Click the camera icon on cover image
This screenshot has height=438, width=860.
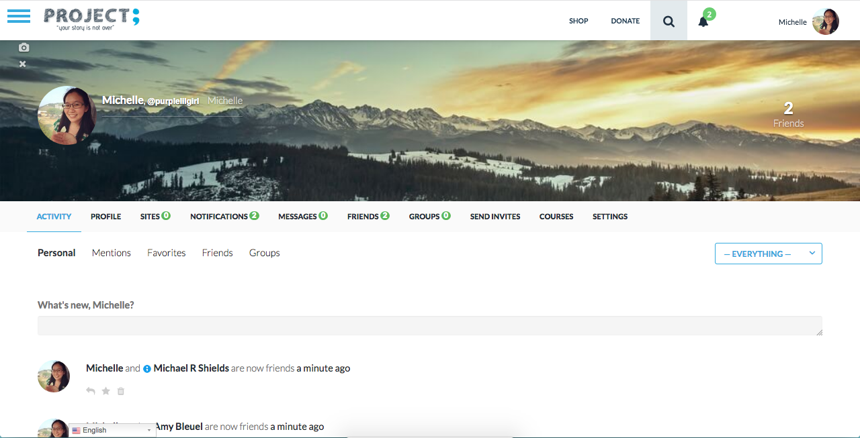pos(24,48)
